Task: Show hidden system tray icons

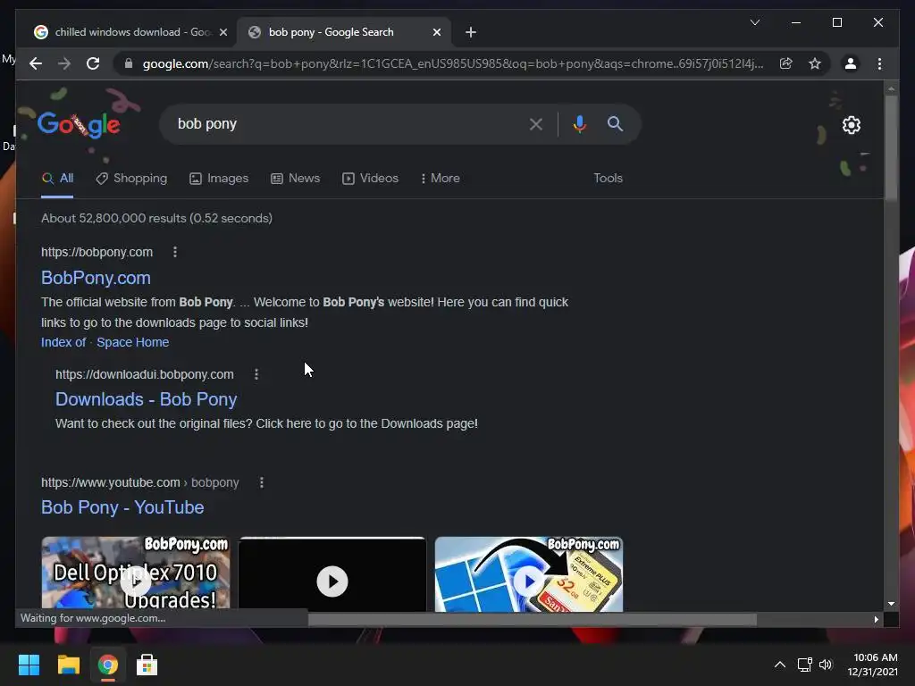Action: [x=779, y=665]
